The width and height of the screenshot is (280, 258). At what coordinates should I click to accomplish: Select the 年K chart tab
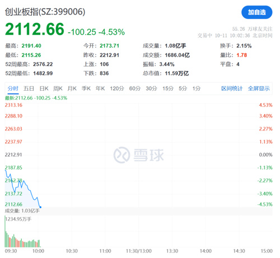(x=100, y=88)
